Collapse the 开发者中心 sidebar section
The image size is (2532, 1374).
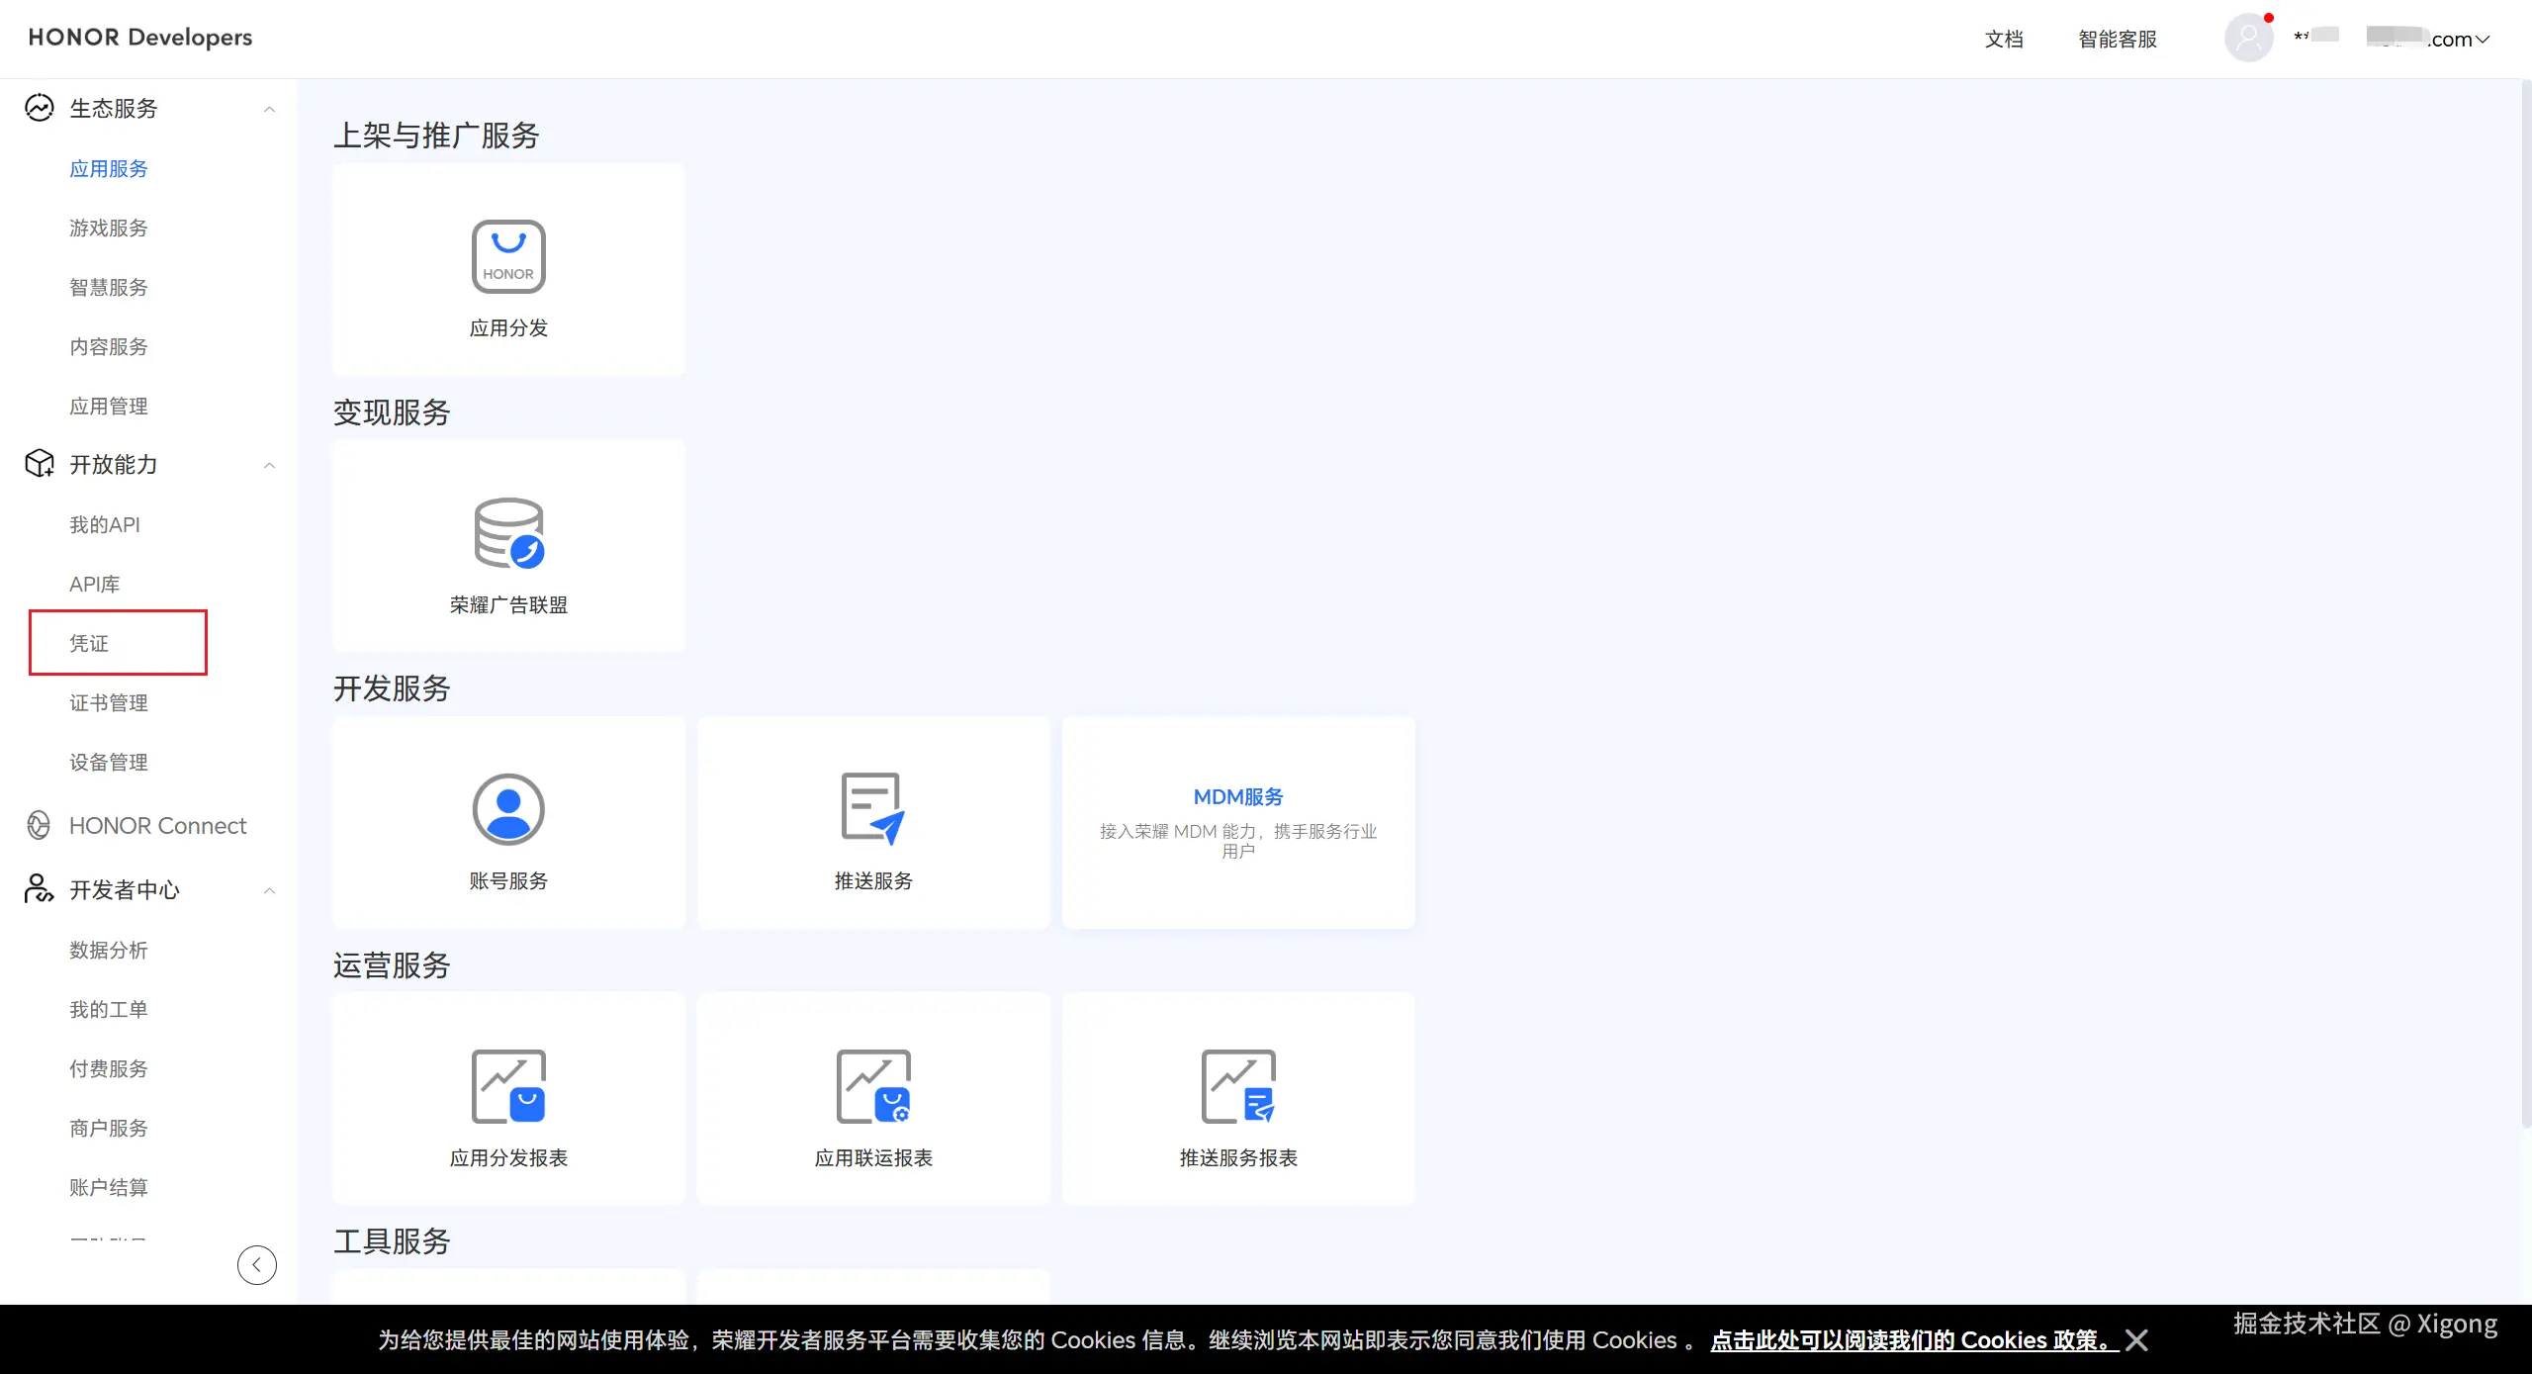tap(269, 890)
